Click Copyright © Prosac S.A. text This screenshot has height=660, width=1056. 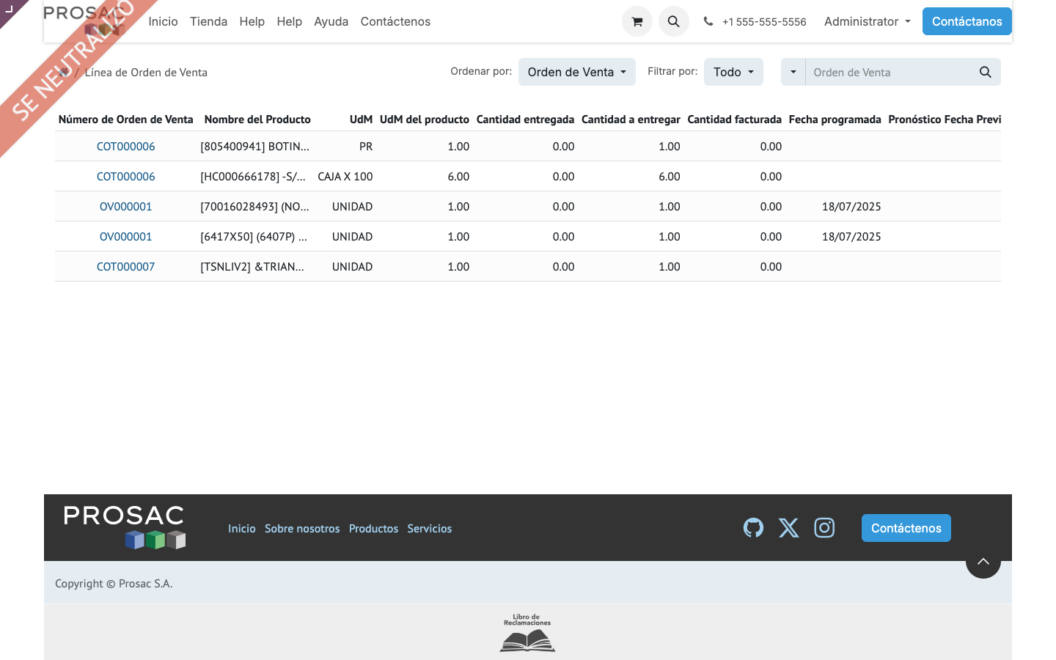click(x=114, y=583)
